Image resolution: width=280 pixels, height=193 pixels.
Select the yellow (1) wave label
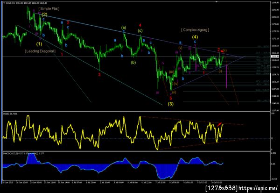(x=39, y=44)
